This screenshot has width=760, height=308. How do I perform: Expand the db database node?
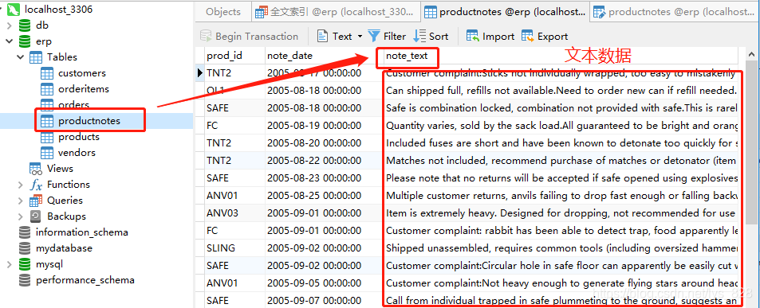click(10, 25)
